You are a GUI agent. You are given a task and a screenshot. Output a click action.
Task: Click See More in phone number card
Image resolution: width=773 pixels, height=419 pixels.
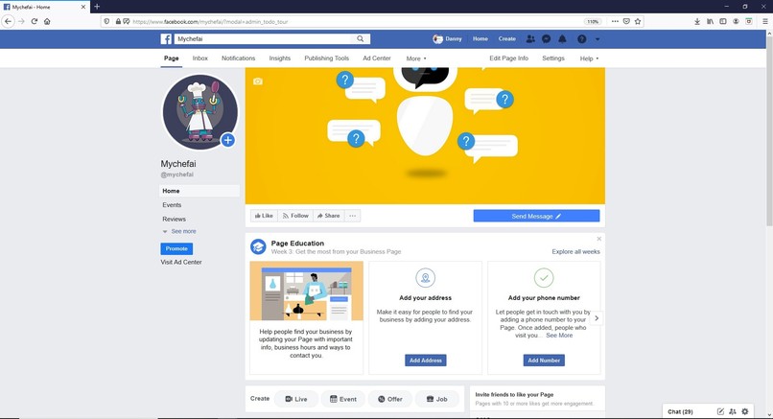tap(559, 336)
